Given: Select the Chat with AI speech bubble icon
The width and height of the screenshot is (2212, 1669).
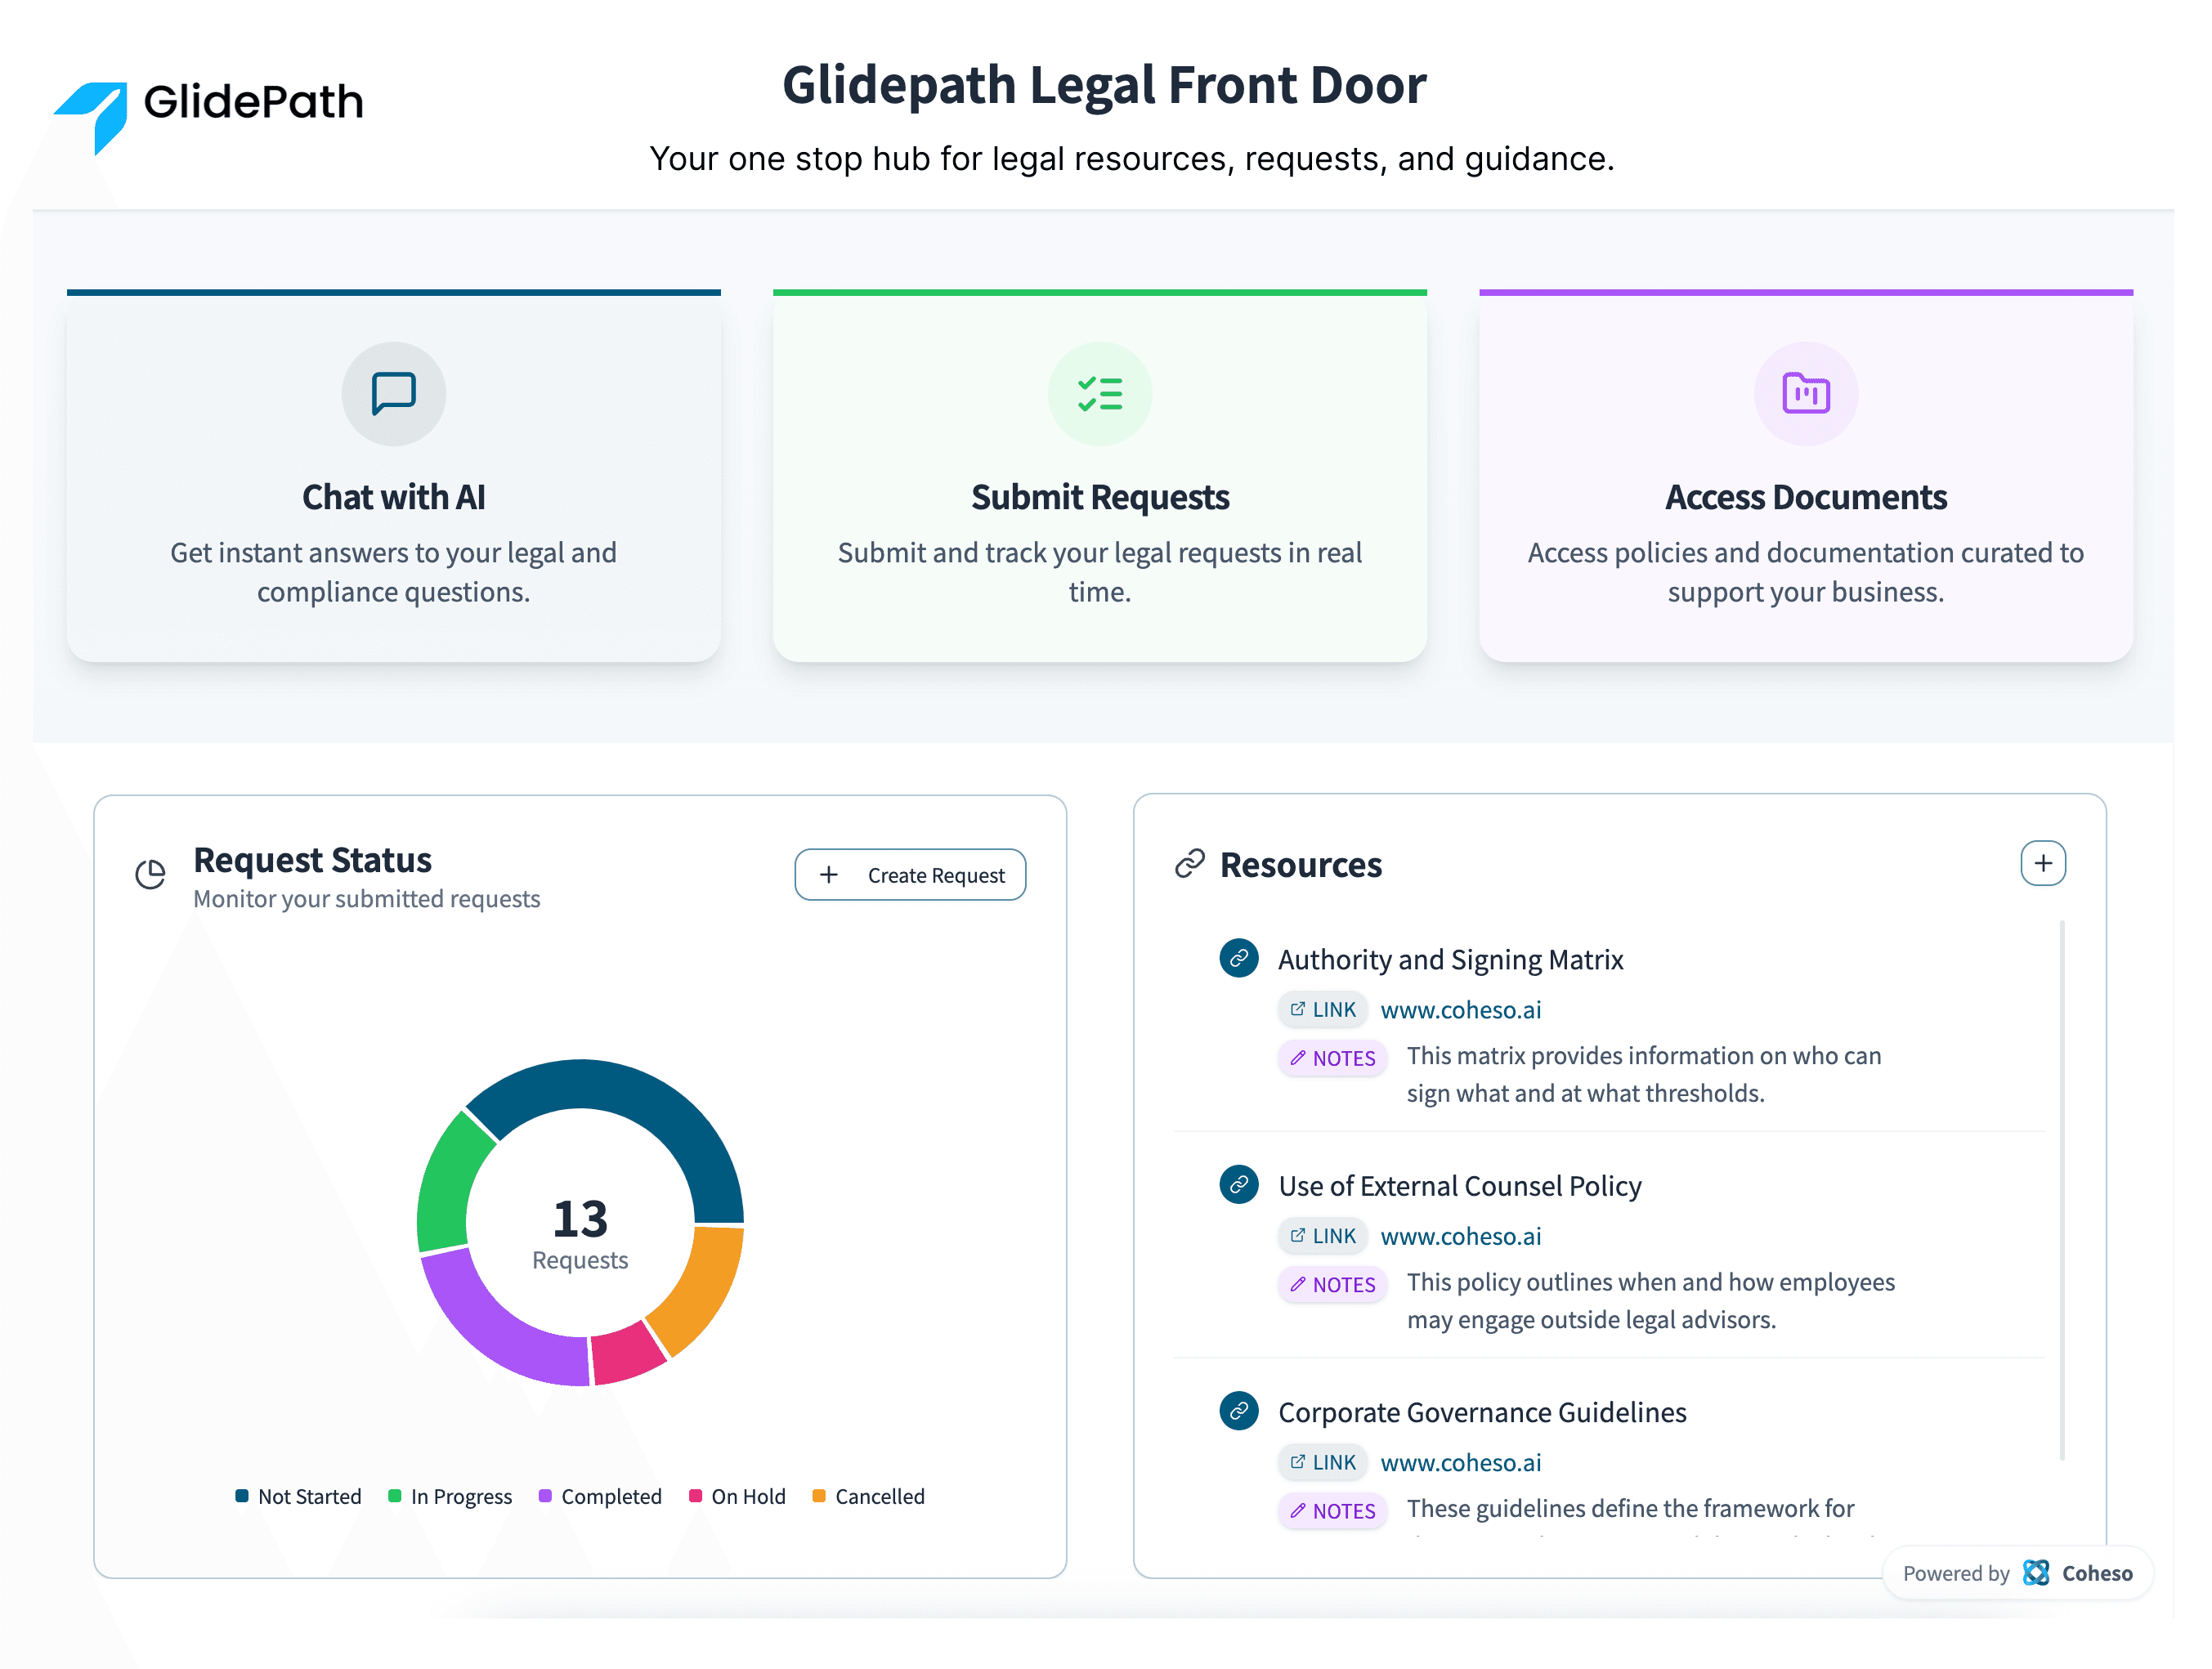Looking at the screenshot, I should click(x=393, y=393).
